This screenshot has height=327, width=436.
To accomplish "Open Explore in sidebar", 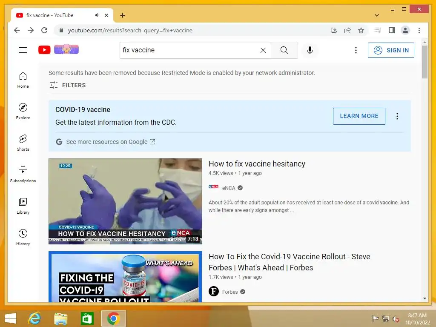I will tap(23, 112).
